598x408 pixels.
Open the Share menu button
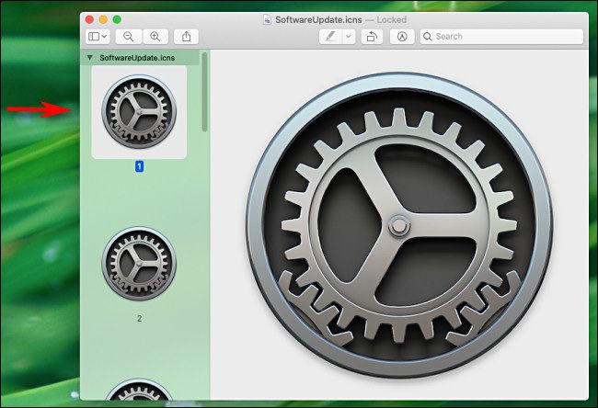click(x=186, y=37)
